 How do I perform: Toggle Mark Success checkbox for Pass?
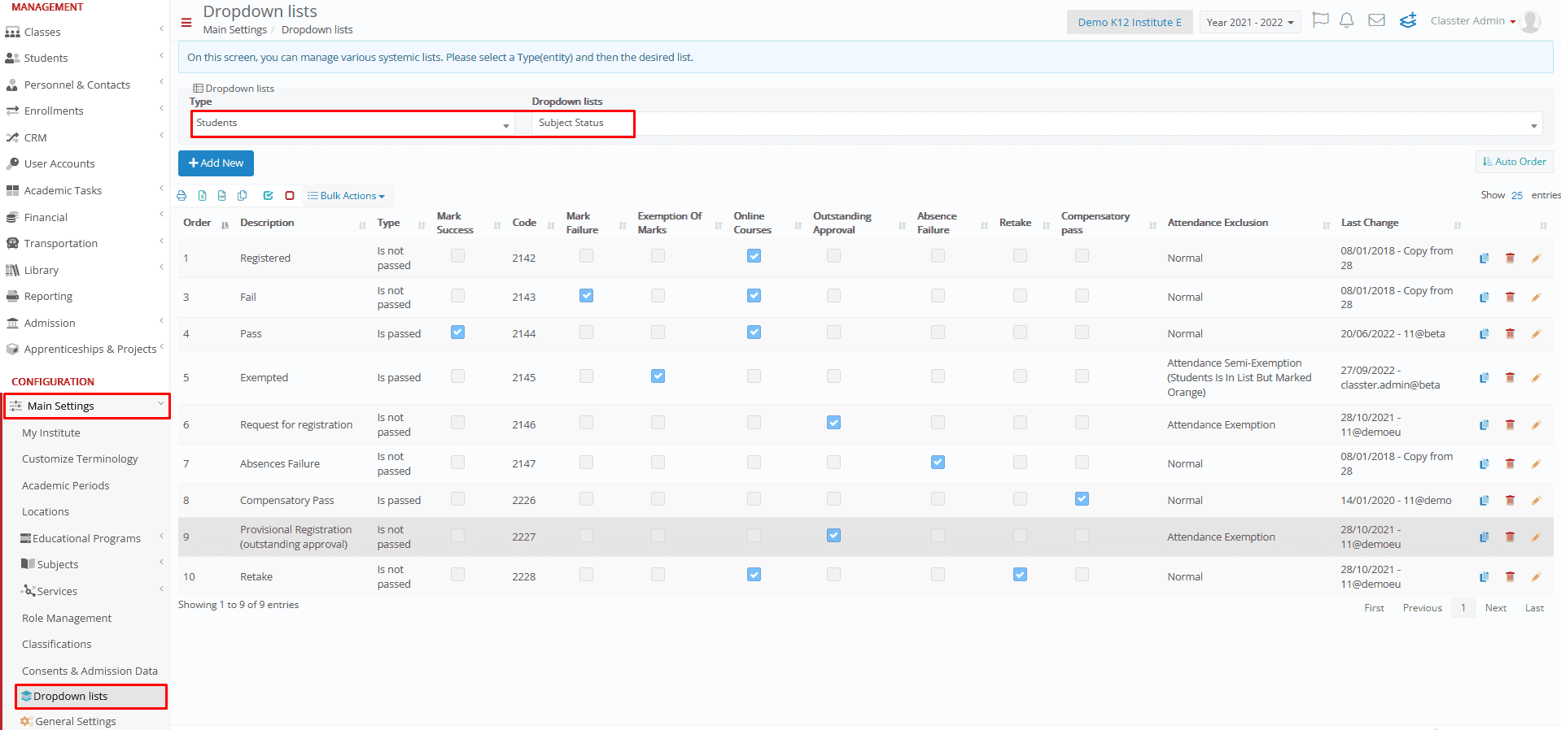click(458, 332)
